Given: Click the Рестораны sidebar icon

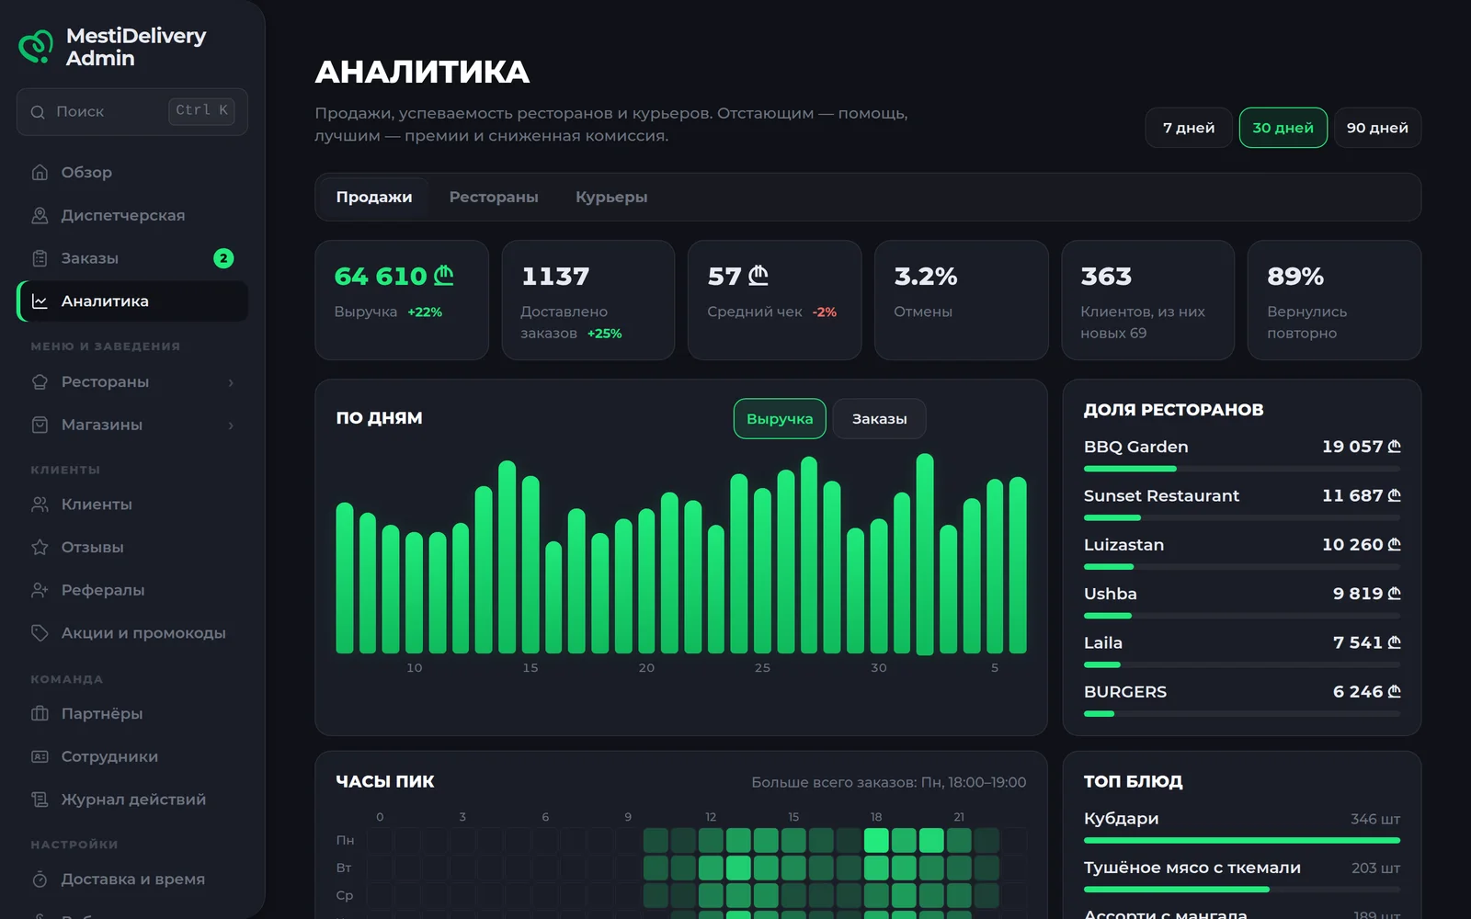Looking at the screenshot, I should pyautogui.click(x=40, y=381).
